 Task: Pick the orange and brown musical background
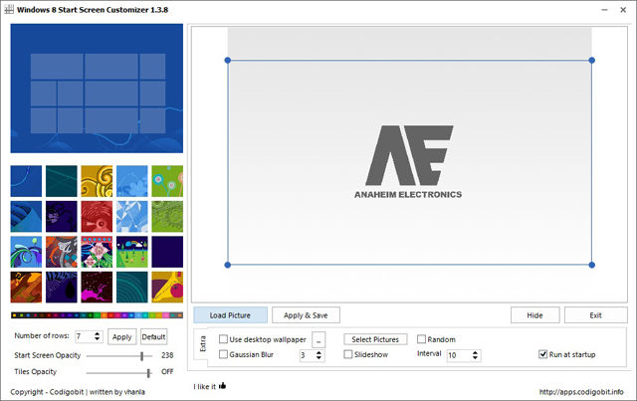point(26,288)
